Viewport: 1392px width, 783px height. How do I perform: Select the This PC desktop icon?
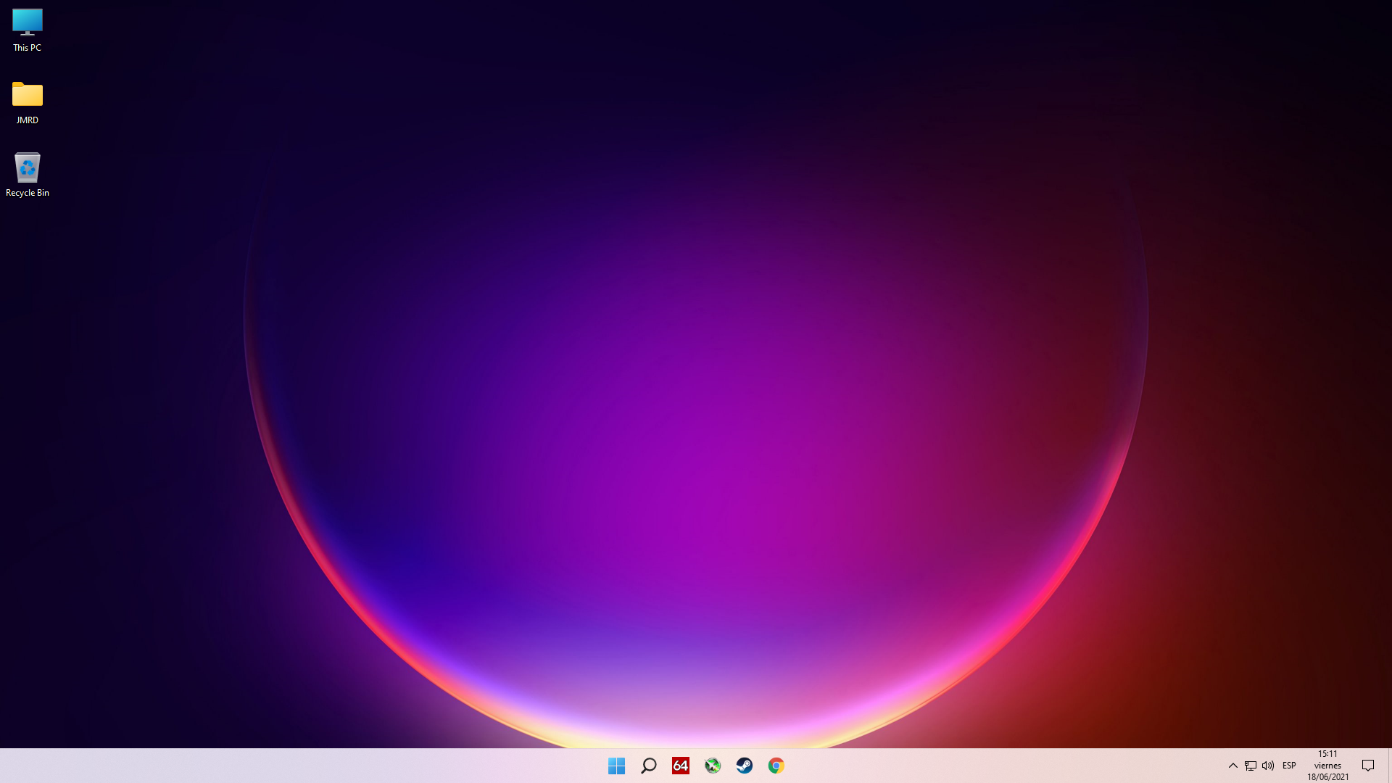pos(28,23)
